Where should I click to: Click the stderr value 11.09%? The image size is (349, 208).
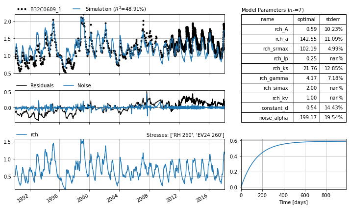[333, 39]
